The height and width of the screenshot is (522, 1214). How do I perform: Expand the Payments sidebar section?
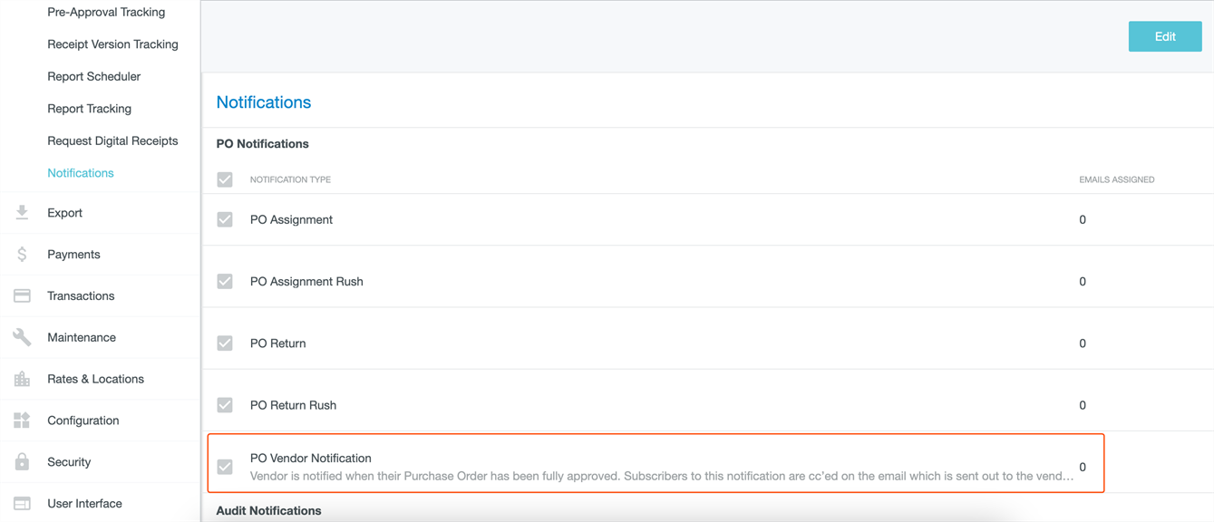click(x=100, y=255)
